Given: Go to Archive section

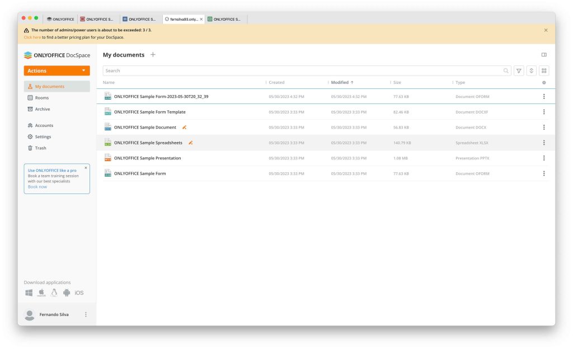Looking at the screenshot, I should pos(43,109).
